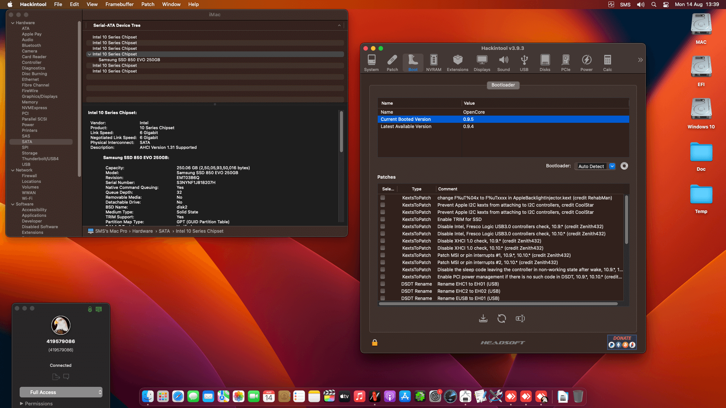This screenshot has height=408, width=726.
Task: Click the Bootloader tab label
Action: (x=503, y=85)
